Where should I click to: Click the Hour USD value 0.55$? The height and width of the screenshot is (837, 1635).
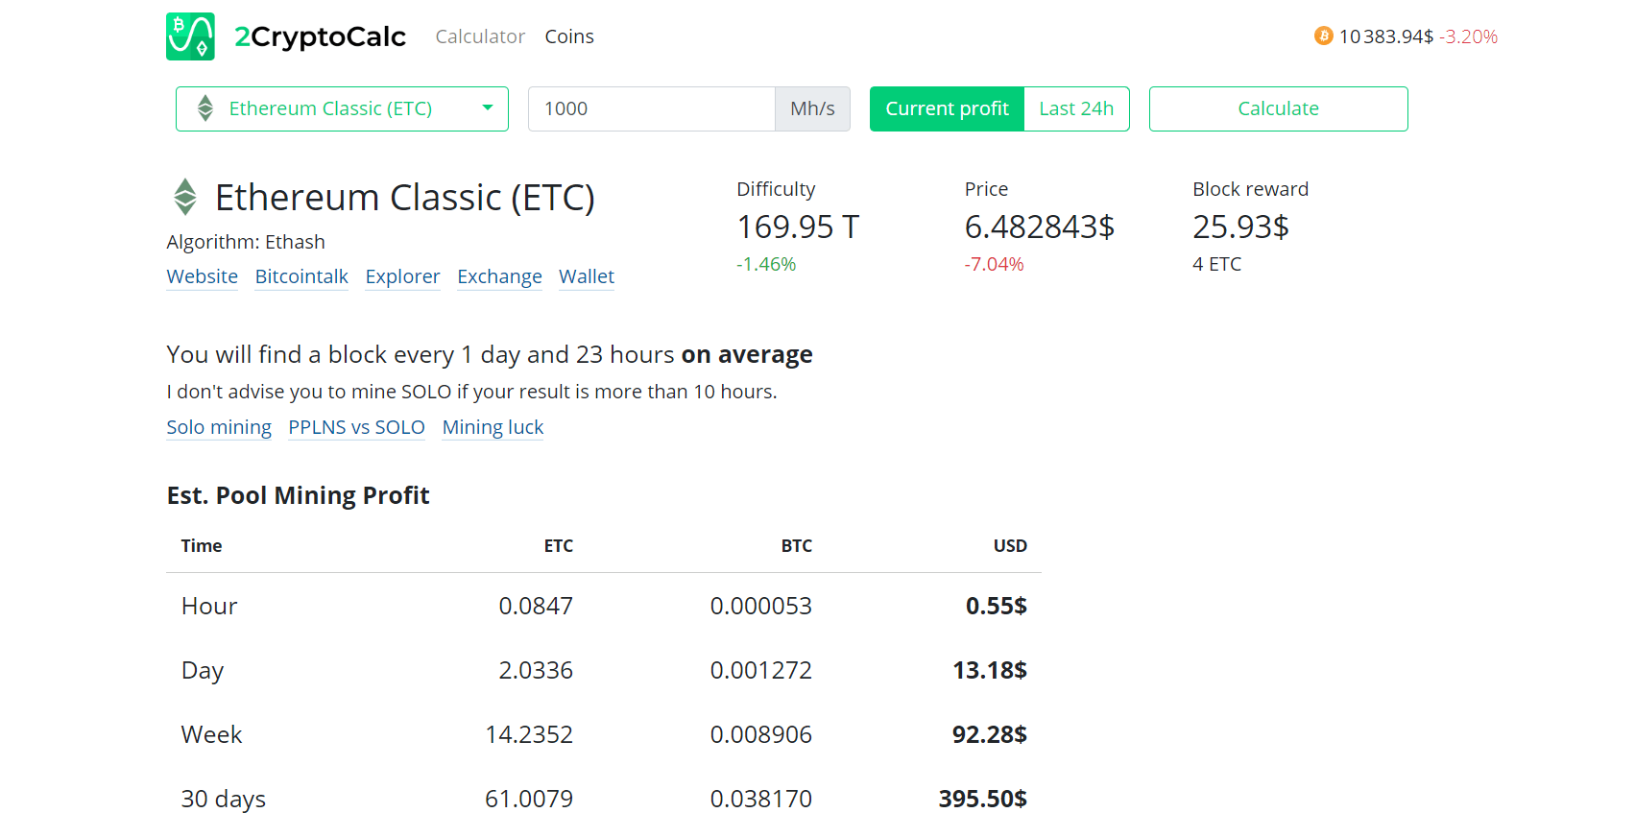(997, 606)
